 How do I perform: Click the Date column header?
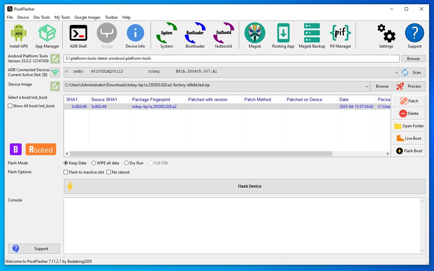tap(357, 99)
